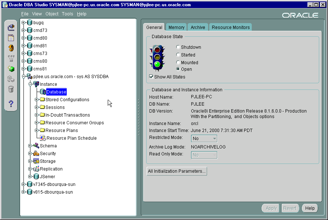Expand the Resource Plans folder
The image size is (328, 220).
click(36, 130)
